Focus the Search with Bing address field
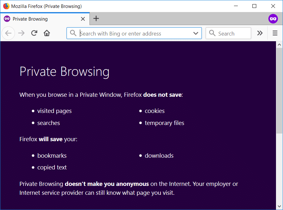This screenshot has height=210, width=283. [134, 33]
